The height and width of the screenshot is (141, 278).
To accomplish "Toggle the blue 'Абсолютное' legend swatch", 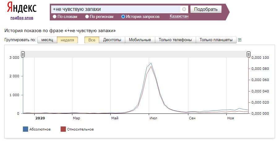I will click(26, 129).
